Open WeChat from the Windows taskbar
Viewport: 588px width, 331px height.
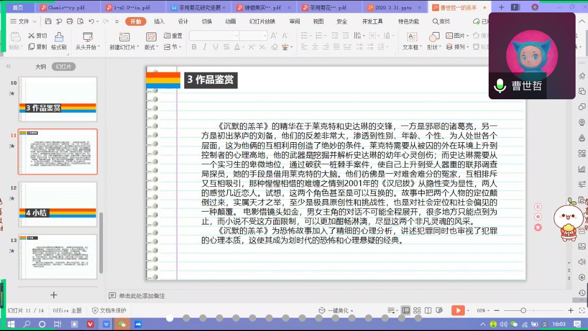(x=122, y=324)
